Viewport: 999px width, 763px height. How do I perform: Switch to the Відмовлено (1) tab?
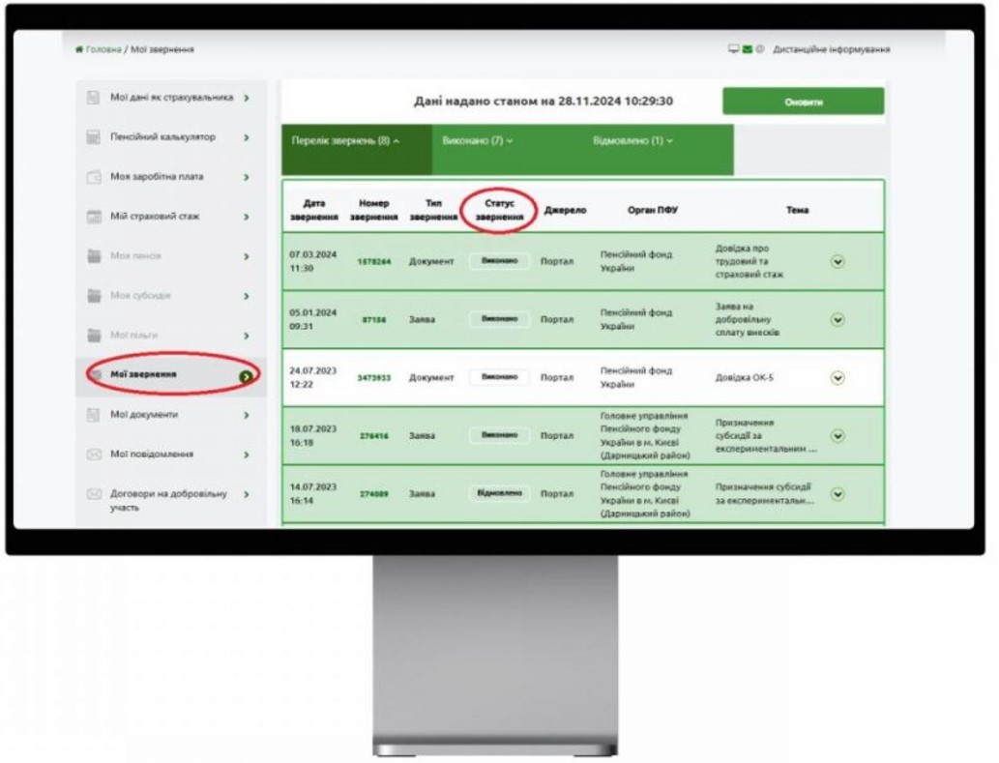coord(632,141)
